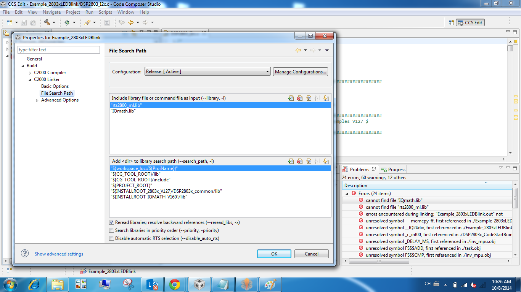The height and width of the screenshot is (292, 521).
Task: Click the Build hammer icon in main toolbar
Action: point(47,22)
